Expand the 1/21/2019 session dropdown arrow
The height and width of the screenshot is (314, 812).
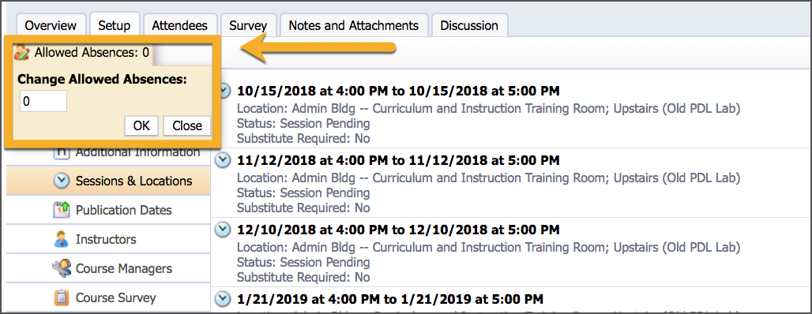coord(224,298)
